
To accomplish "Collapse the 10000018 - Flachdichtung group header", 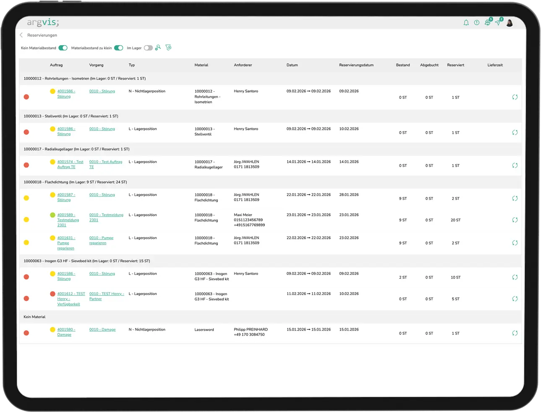I will point(76,182).
